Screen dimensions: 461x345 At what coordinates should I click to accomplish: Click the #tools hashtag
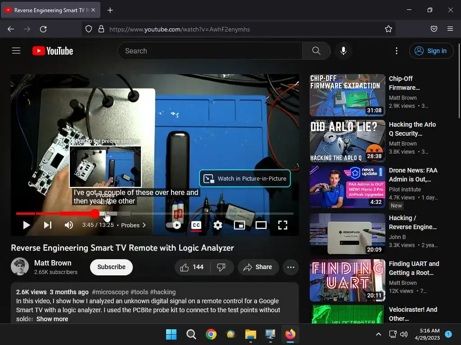point(139,292)
